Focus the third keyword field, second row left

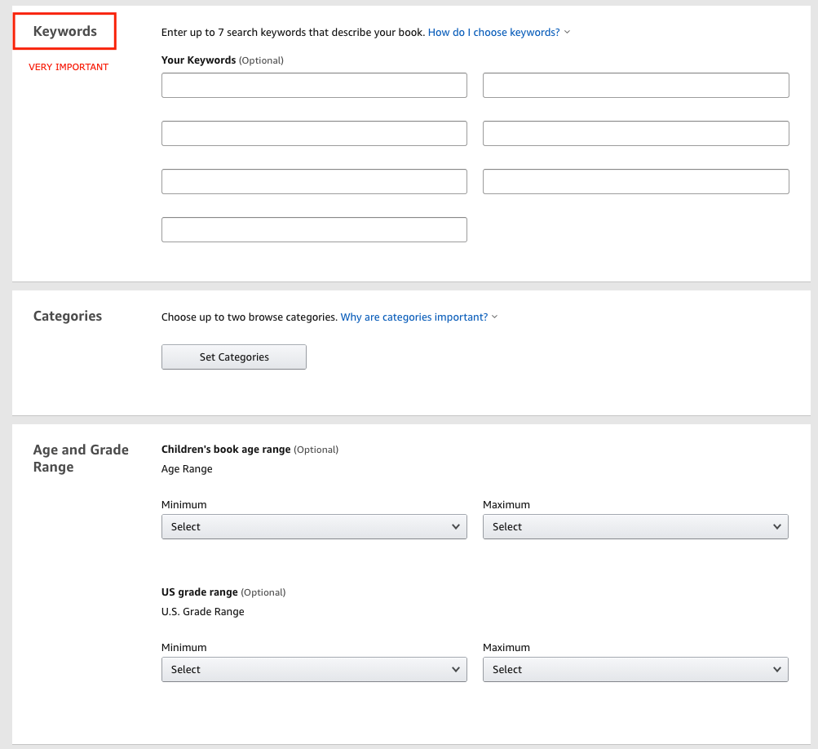click(314, 134)
